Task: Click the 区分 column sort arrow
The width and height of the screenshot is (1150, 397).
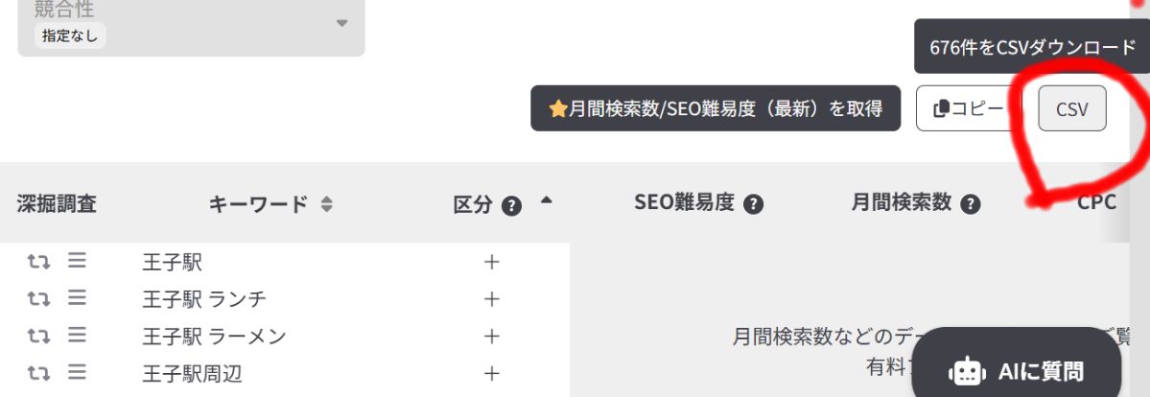Action: (546, 201)
